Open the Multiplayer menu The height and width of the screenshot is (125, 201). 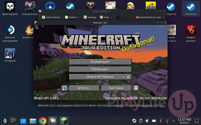click(x=100, y=69)
